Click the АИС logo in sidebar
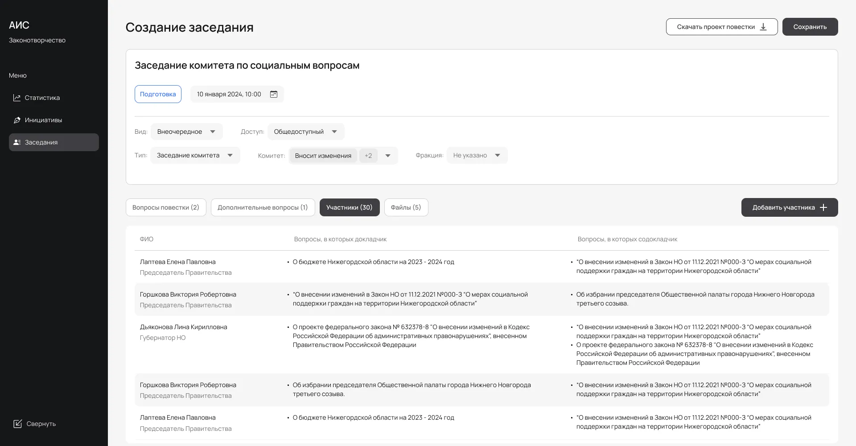This screenshot has width=856, height=446. click(19, 25)
